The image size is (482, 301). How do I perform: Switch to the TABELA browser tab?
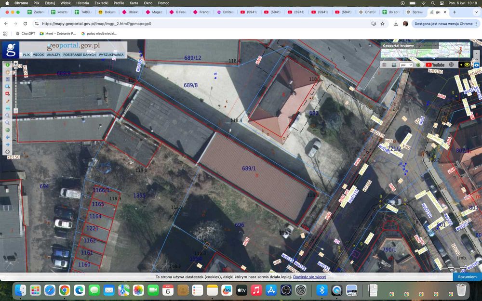pyautogui.click(x=83, y=12)
